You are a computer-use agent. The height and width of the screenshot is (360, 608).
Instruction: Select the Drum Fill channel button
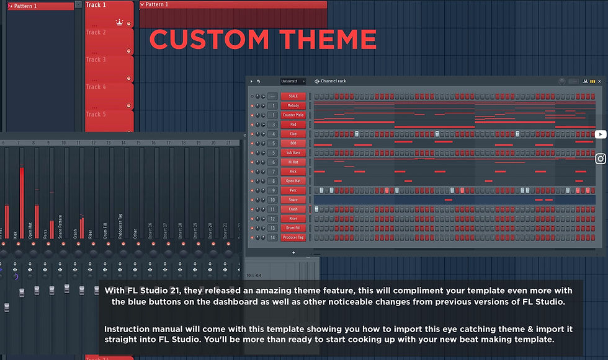(293, 228)
